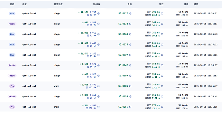Click cost info icon beside $0.0368
This screenshot has width=222, height=116.
pos(130,34)
